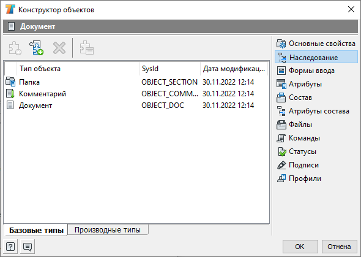
Task: Click the grayed-out puzzle piece with list icon
Action: (x=86, y=48)
